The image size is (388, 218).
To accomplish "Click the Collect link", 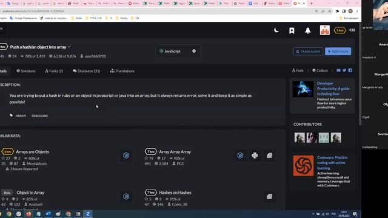I will click(319, 70).
